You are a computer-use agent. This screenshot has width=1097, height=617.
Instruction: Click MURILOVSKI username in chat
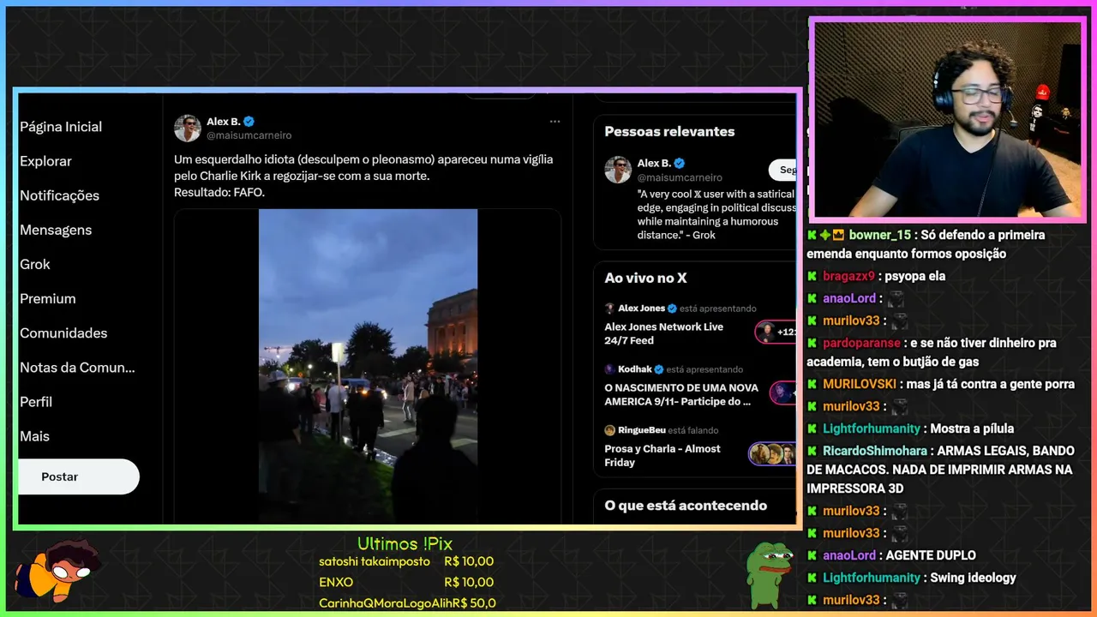click(860, 384)
